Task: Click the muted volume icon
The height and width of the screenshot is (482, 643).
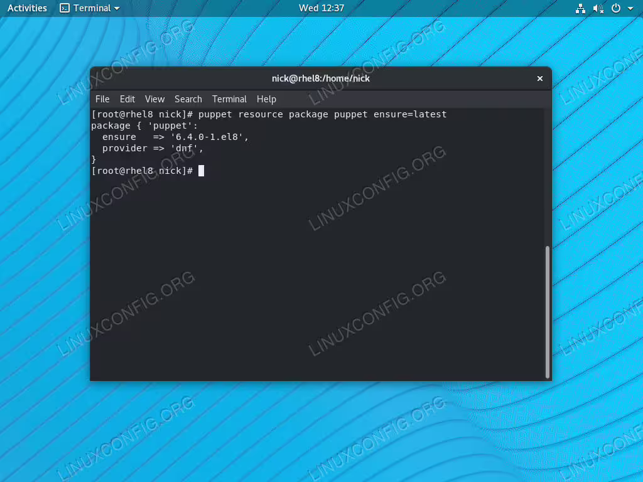Action: 598,8
